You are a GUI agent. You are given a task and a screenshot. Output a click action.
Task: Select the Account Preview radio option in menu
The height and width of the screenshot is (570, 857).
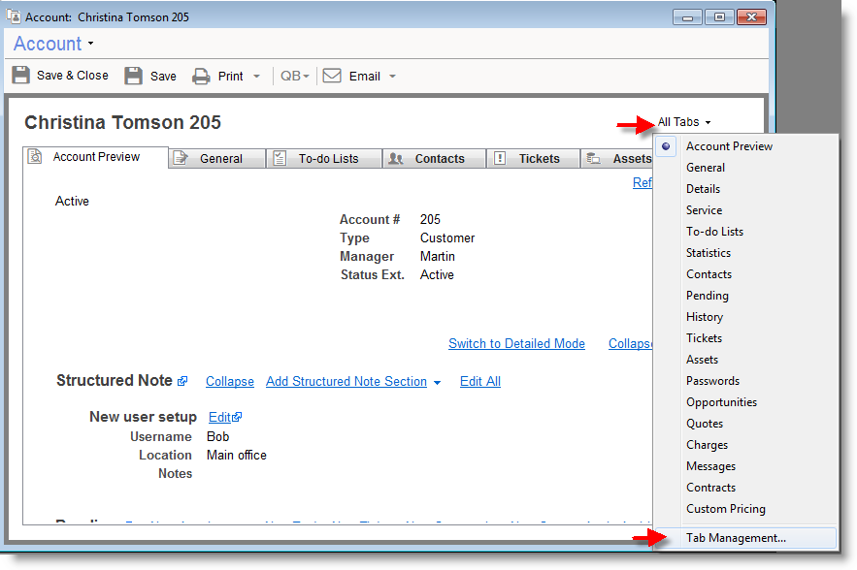667,146
